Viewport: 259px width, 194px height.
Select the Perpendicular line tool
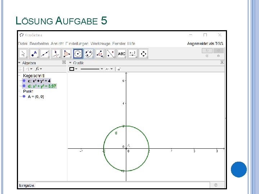coord(56,54)
